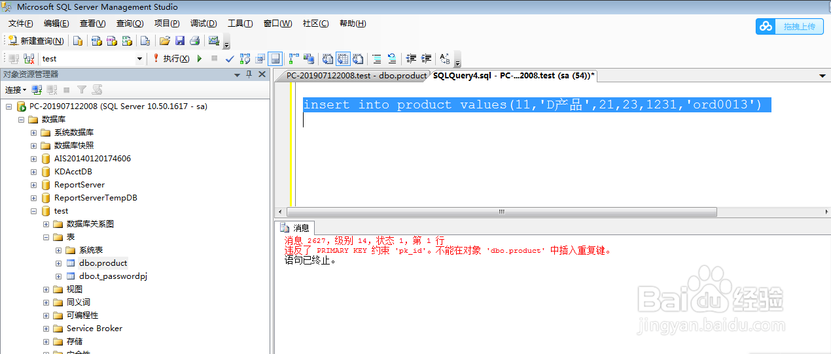This screenshot has height=354, width=831.
Task: Open the 窗口(W) menu
Action: (277, 24)
